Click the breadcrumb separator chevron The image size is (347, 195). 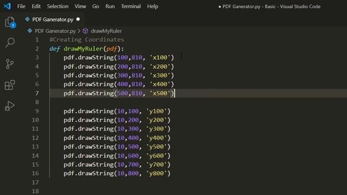coord(79,31)
